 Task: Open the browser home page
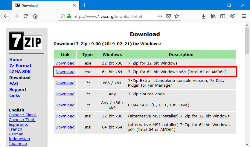[x=35, y=16]
